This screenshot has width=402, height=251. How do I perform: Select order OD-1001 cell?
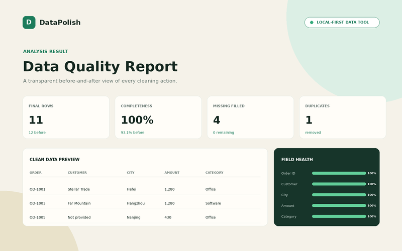(x=37, y=189)
